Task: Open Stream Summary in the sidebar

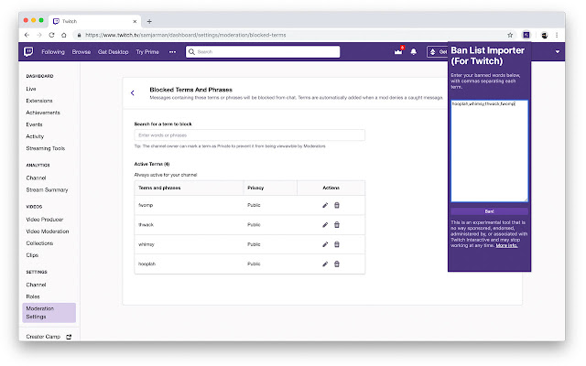Action: tap(47, 190)
